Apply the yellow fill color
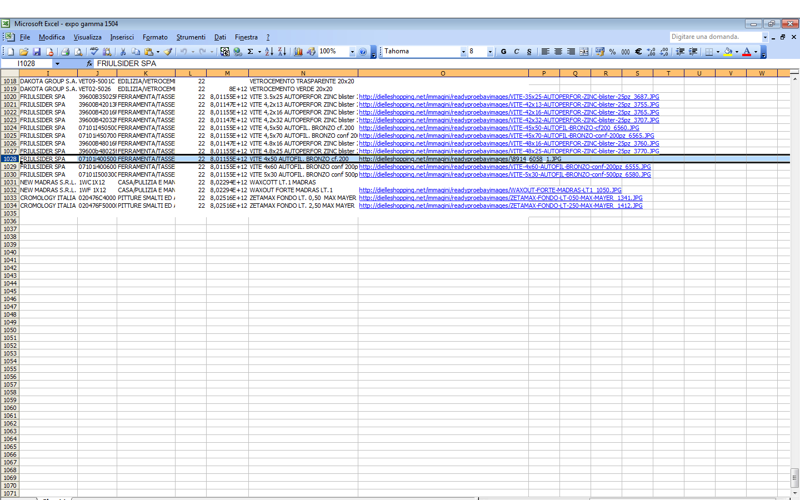 (728, 52)
